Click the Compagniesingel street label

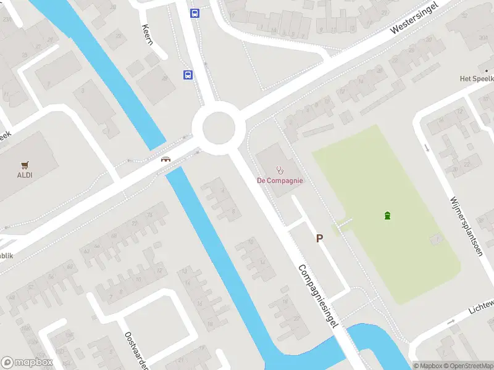pos(318,296)
